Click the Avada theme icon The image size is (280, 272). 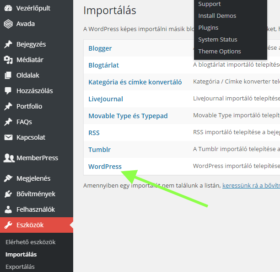(x=8, y=24)
